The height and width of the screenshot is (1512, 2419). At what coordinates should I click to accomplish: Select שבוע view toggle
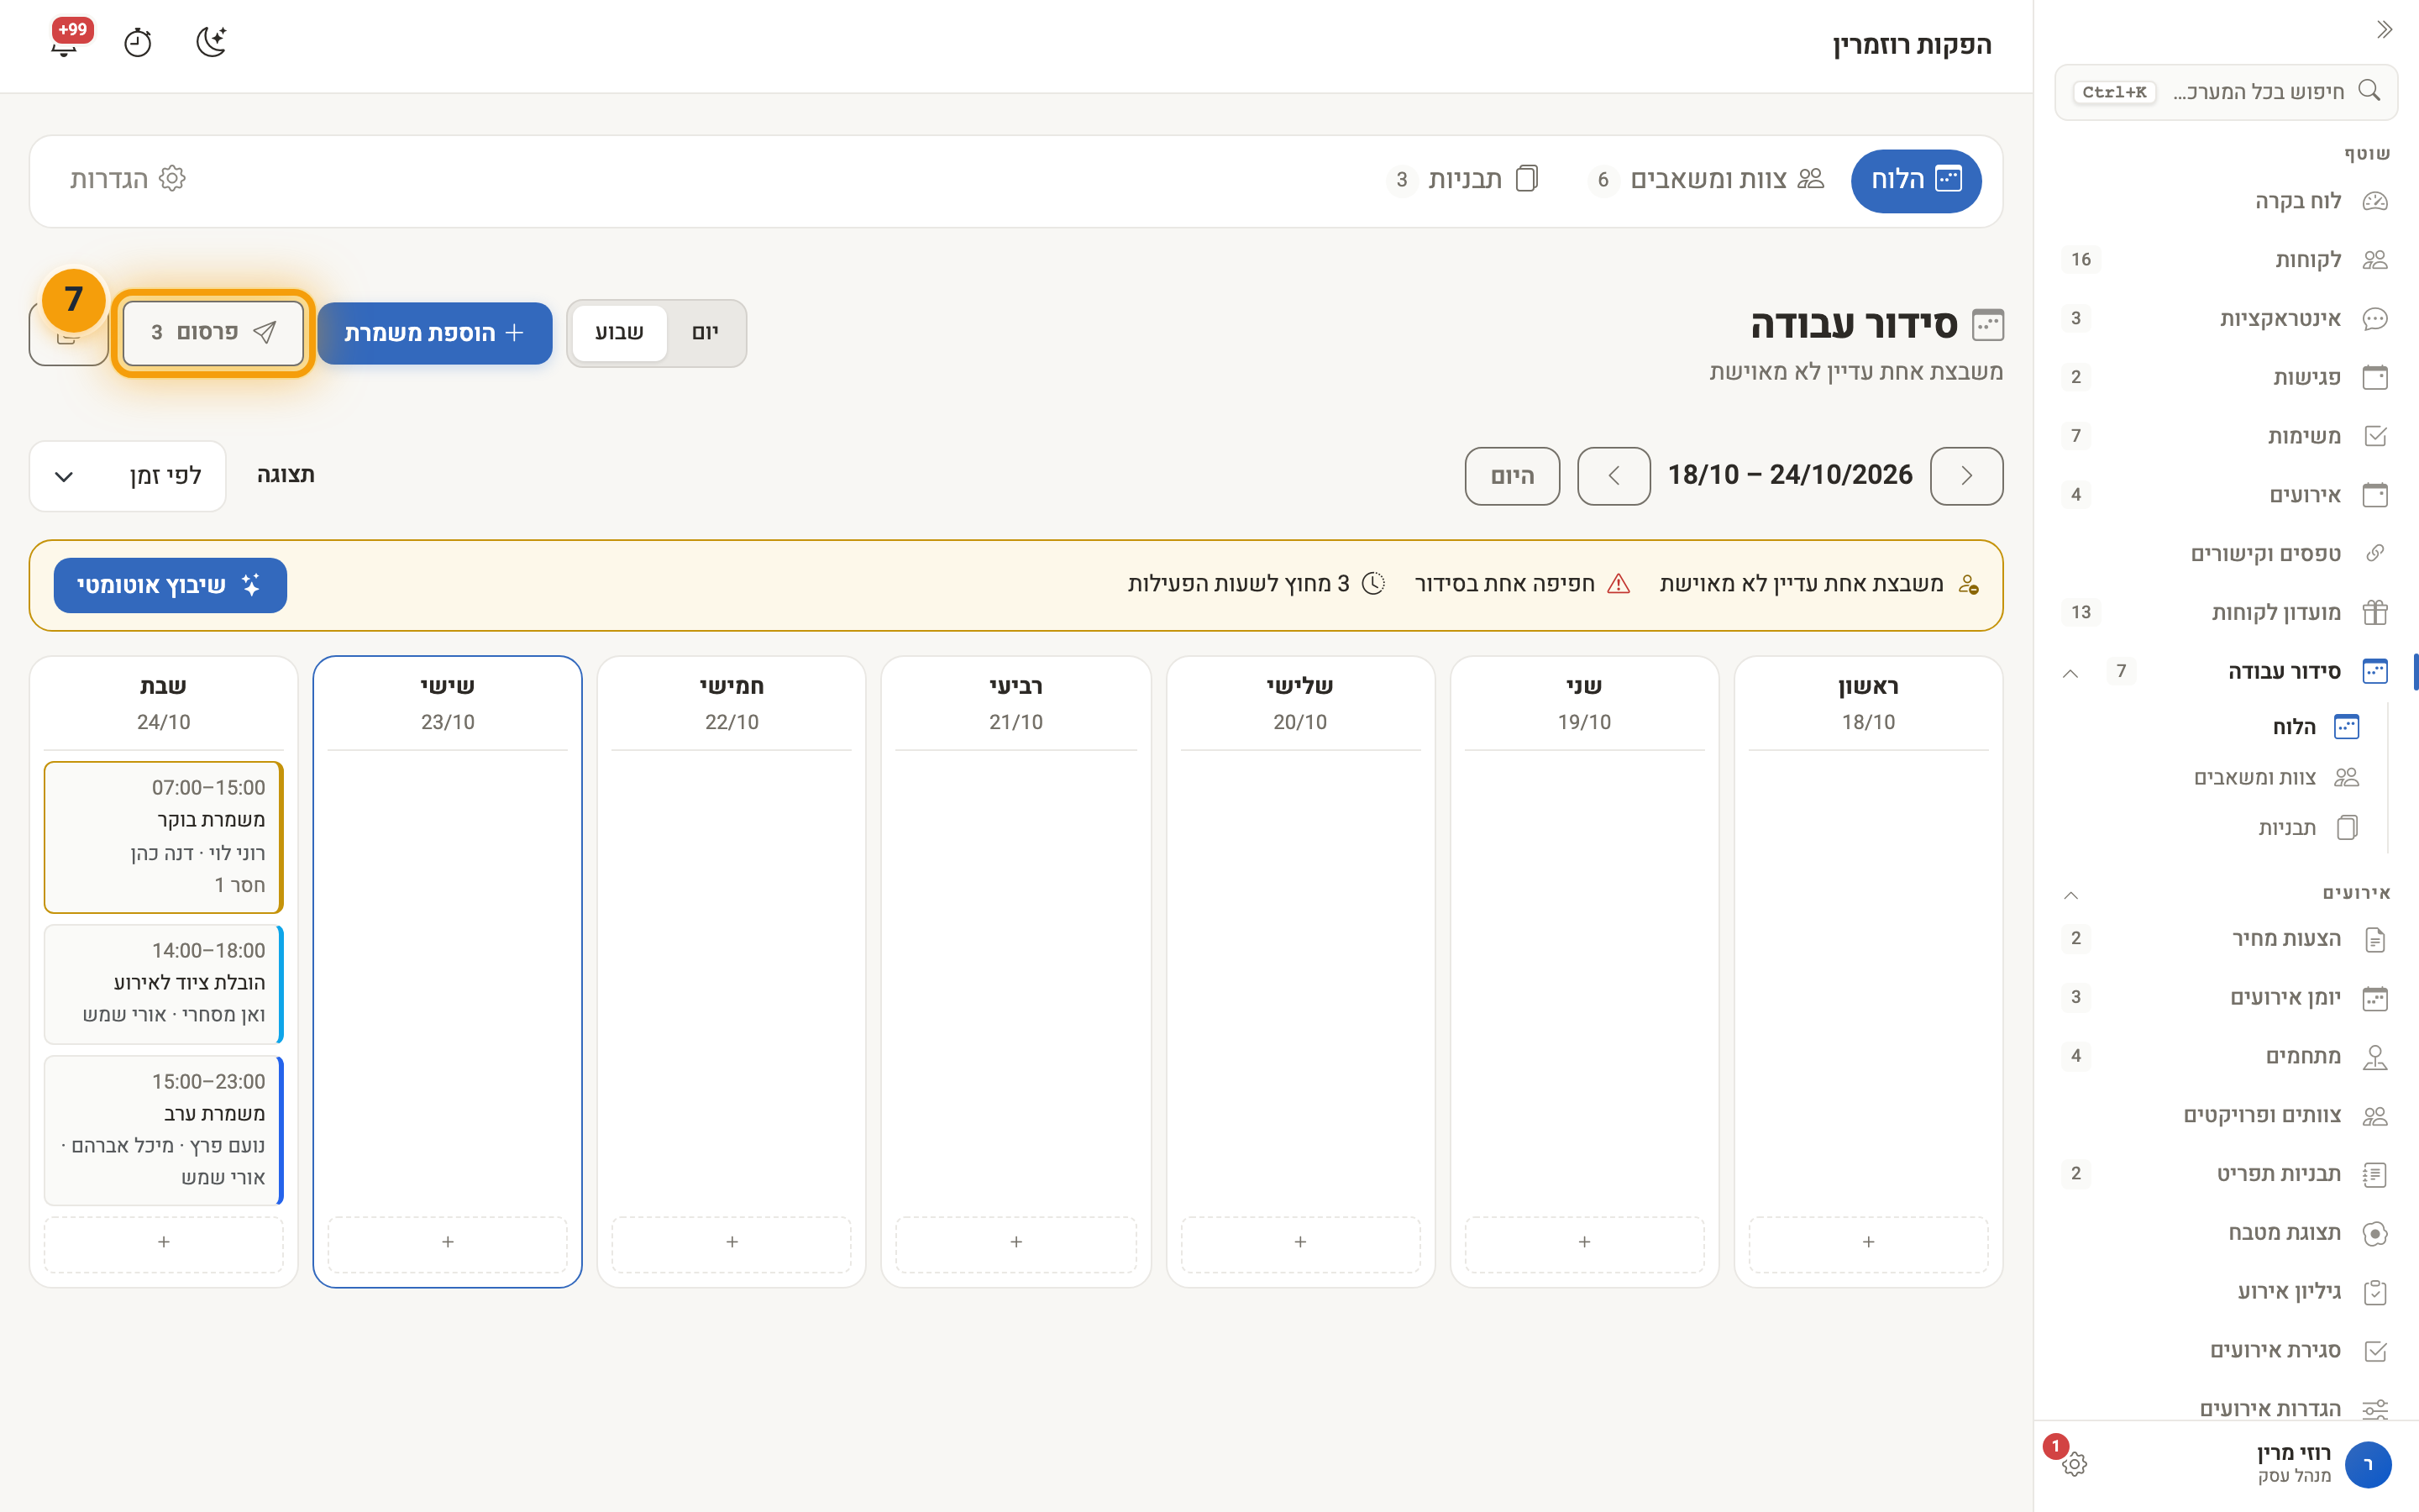coord(619,333)
